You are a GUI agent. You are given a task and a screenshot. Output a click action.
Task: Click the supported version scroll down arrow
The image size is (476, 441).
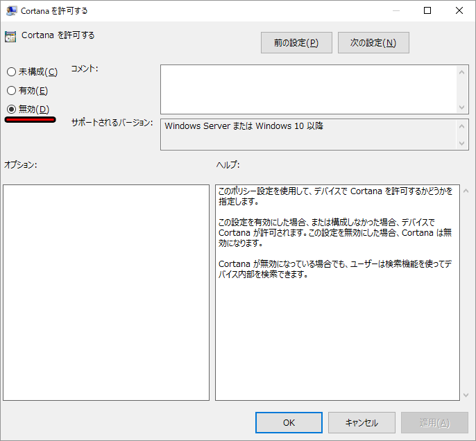tap(461, 143)
